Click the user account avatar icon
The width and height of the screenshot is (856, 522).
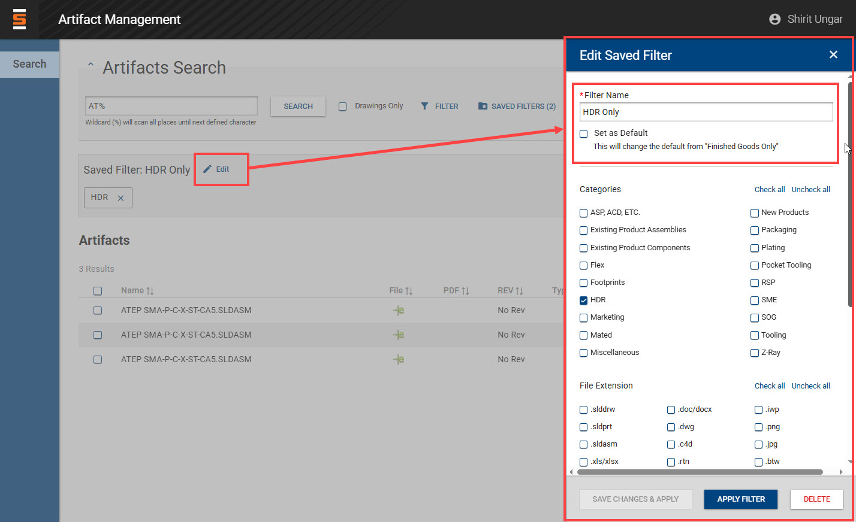[774, 19]
